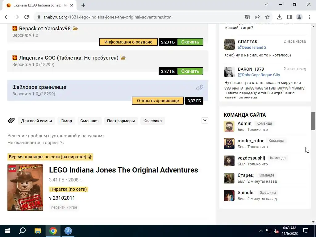Expand the tags list dropdown arrow
Image resolution: width=316 pixels, height=237 pixels.
point(205,121)
